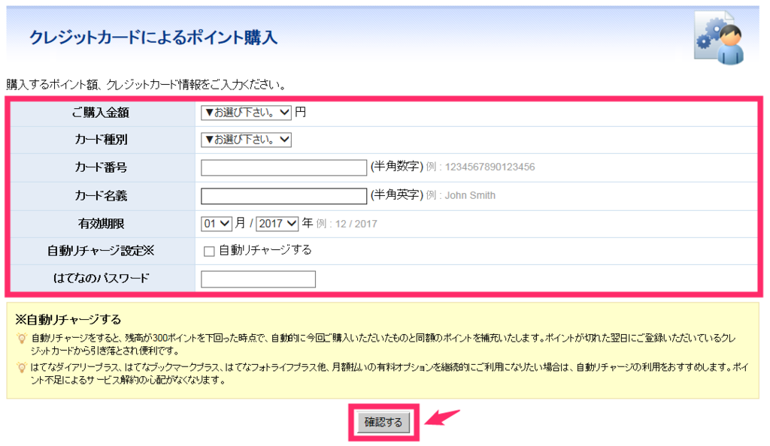Click the 確認する button

point(383,423)
